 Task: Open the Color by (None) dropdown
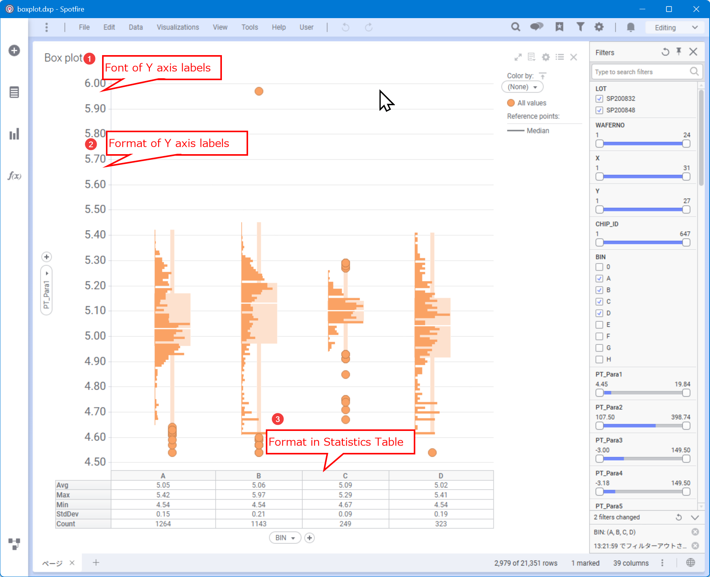(522, 87)
